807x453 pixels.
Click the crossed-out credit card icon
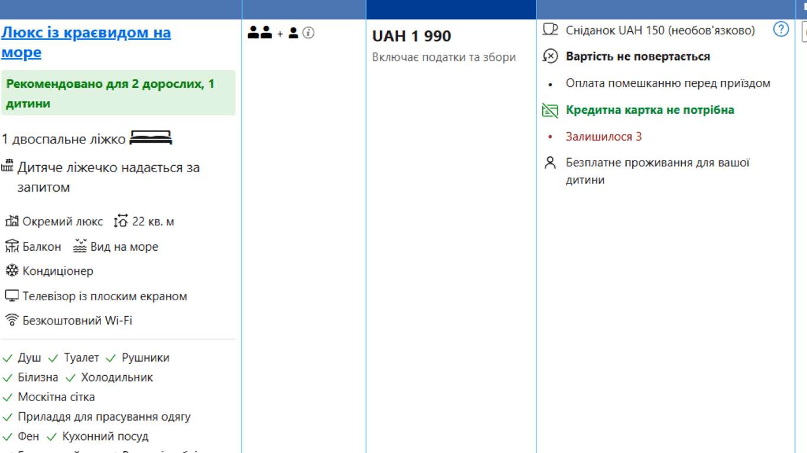(x=550, y=110)
